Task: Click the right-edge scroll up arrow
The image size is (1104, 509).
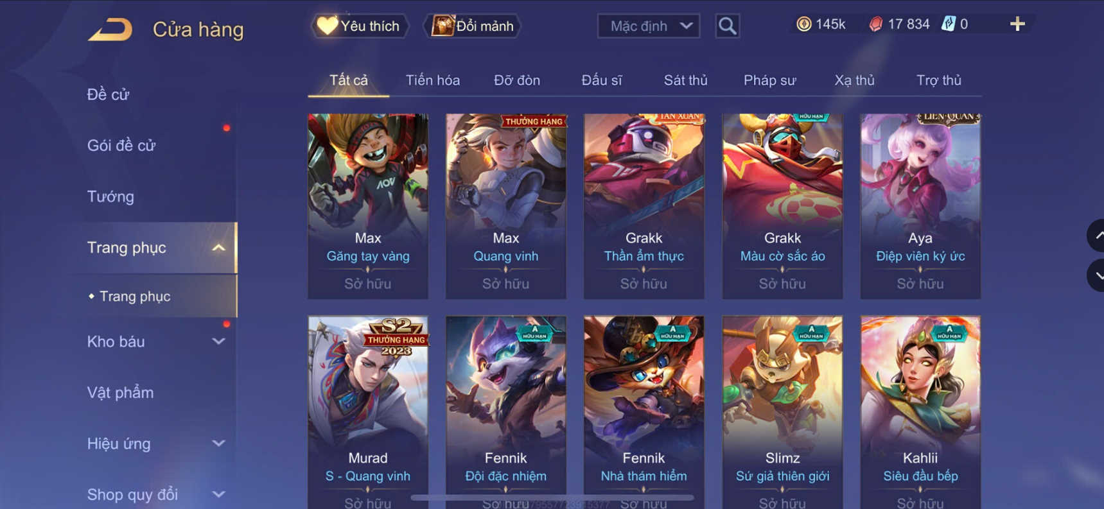Action: click(1096, 236)
